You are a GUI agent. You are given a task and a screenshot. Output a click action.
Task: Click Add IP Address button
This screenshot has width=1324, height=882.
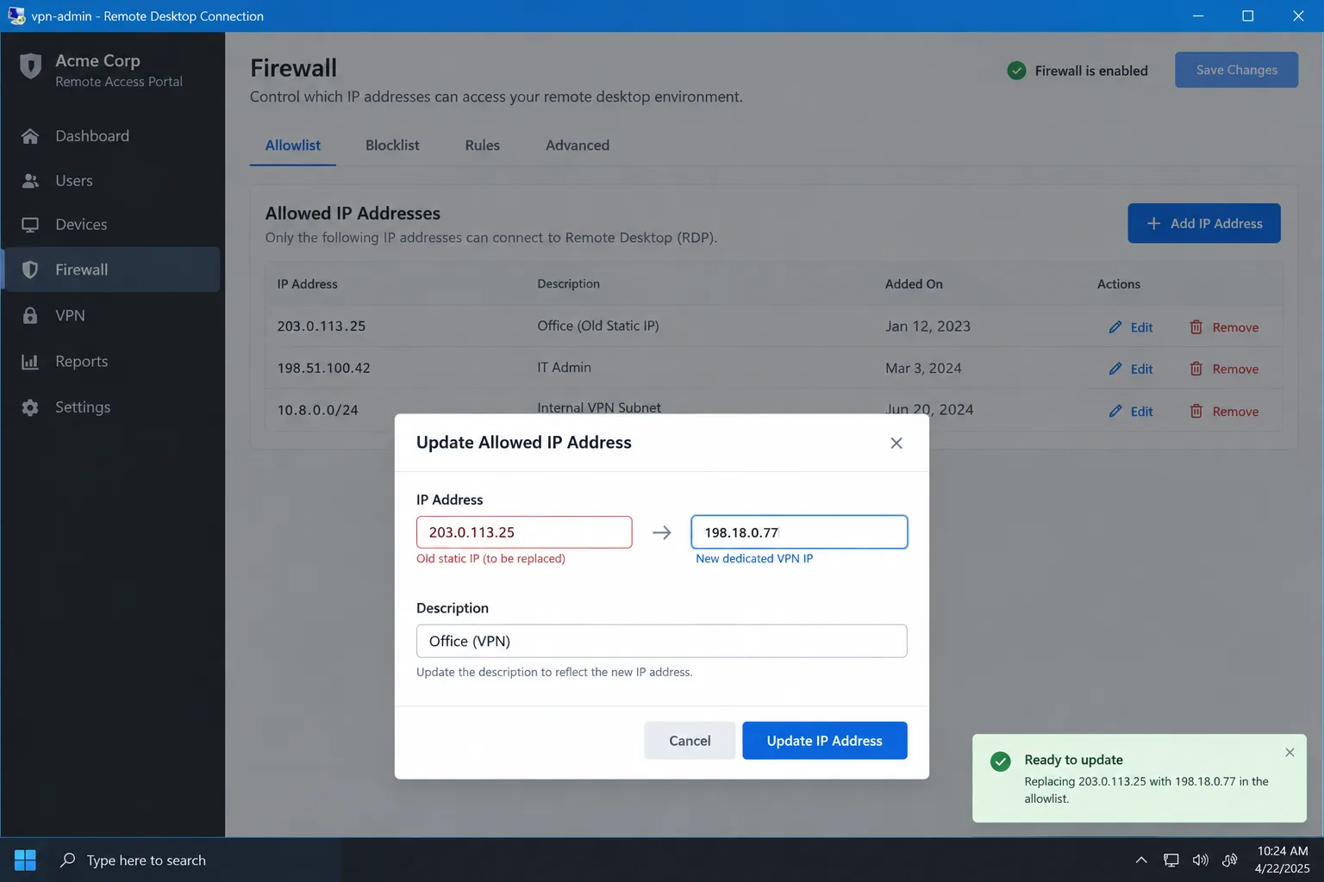[1203, 223]
